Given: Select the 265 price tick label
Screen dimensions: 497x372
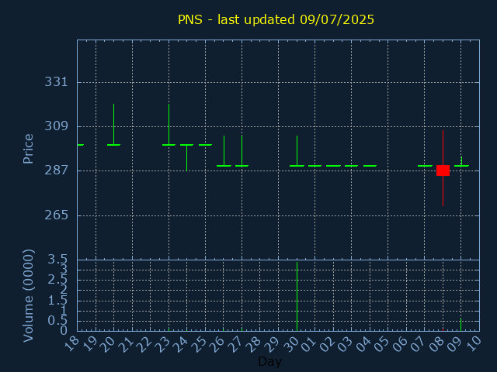Looking at the screenshot, I should click(x=56, y=215).
